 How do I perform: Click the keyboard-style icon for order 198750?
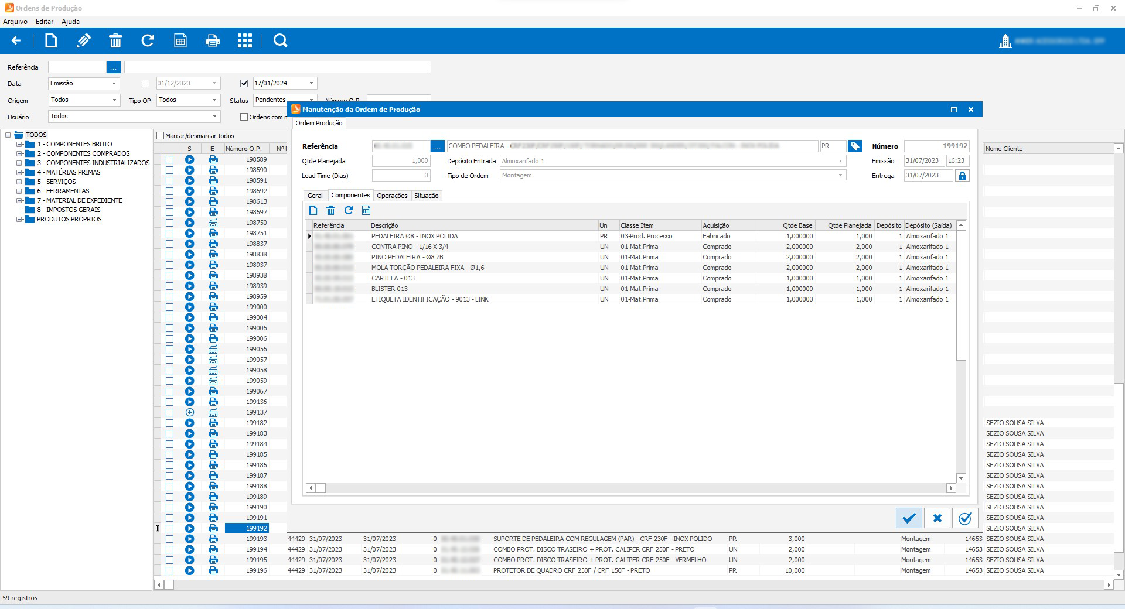click(x=213, y=223)
